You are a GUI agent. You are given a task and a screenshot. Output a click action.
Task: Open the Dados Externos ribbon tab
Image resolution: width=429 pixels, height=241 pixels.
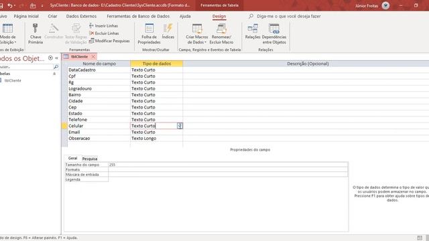81,16
